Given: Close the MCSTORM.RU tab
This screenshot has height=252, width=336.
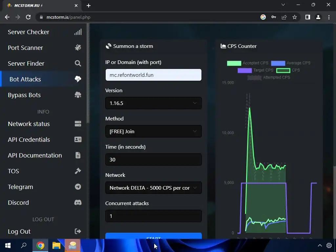Looking at the screenshot, I should point(76,6).
